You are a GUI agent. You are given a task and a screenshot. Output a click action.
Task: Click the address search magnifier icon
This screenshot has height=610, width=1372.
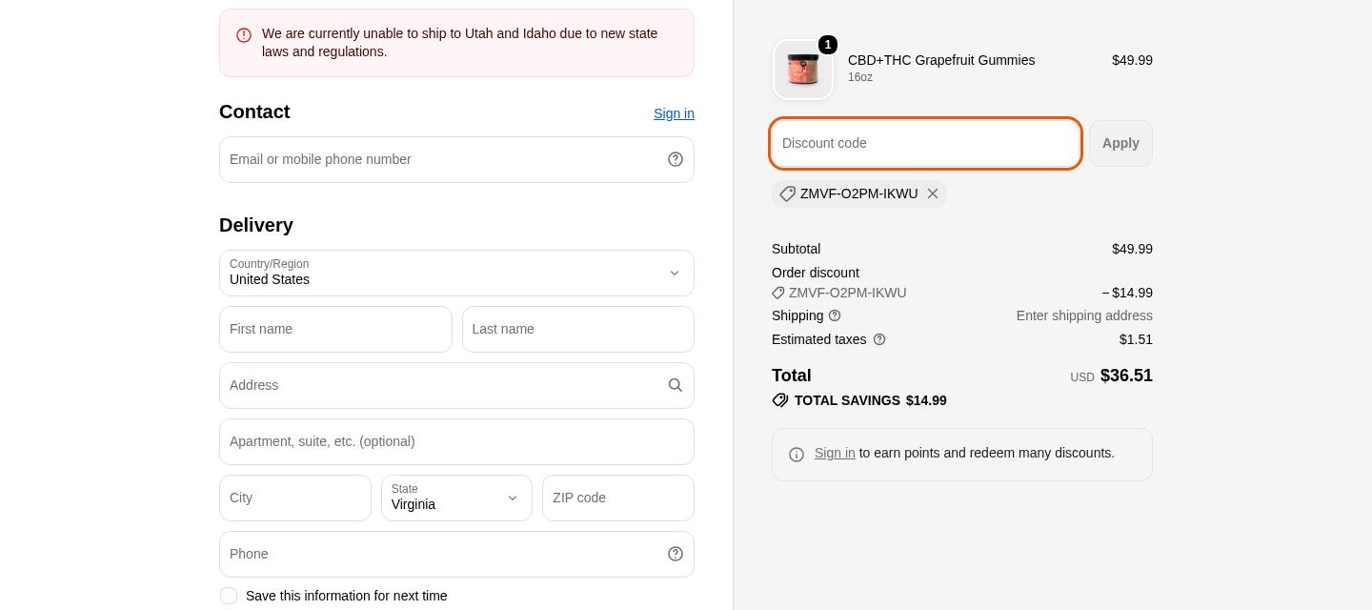click(676, 385)
